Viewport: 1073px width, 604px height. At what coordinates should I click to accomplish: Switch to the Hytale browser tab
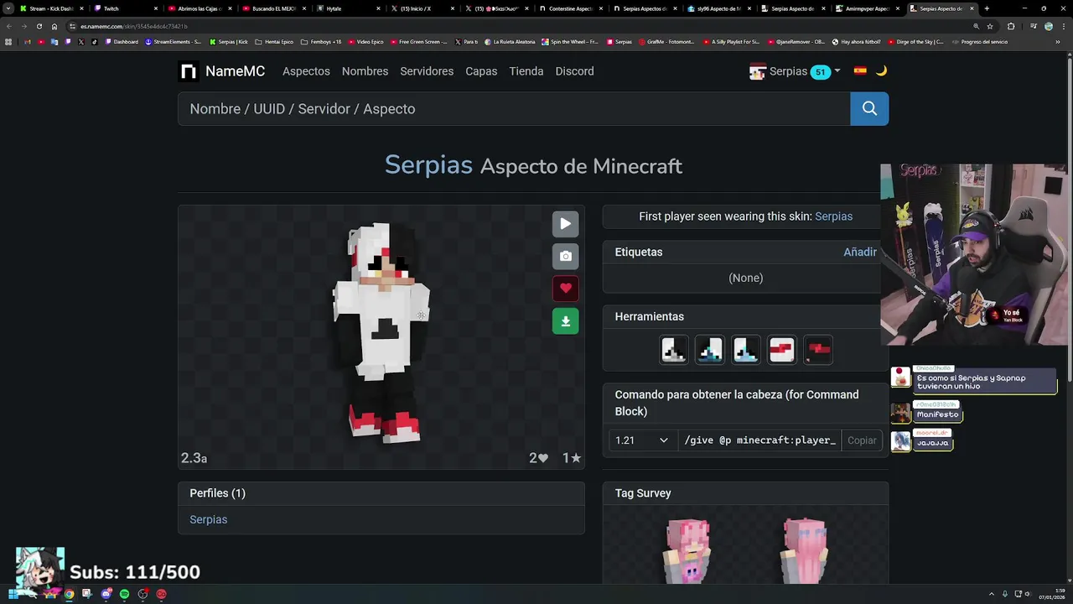(348, 8)
